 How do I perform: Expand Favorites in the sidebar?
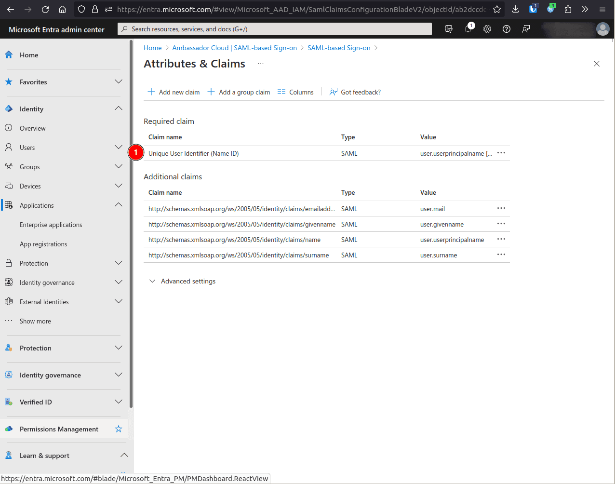[119, 81]
